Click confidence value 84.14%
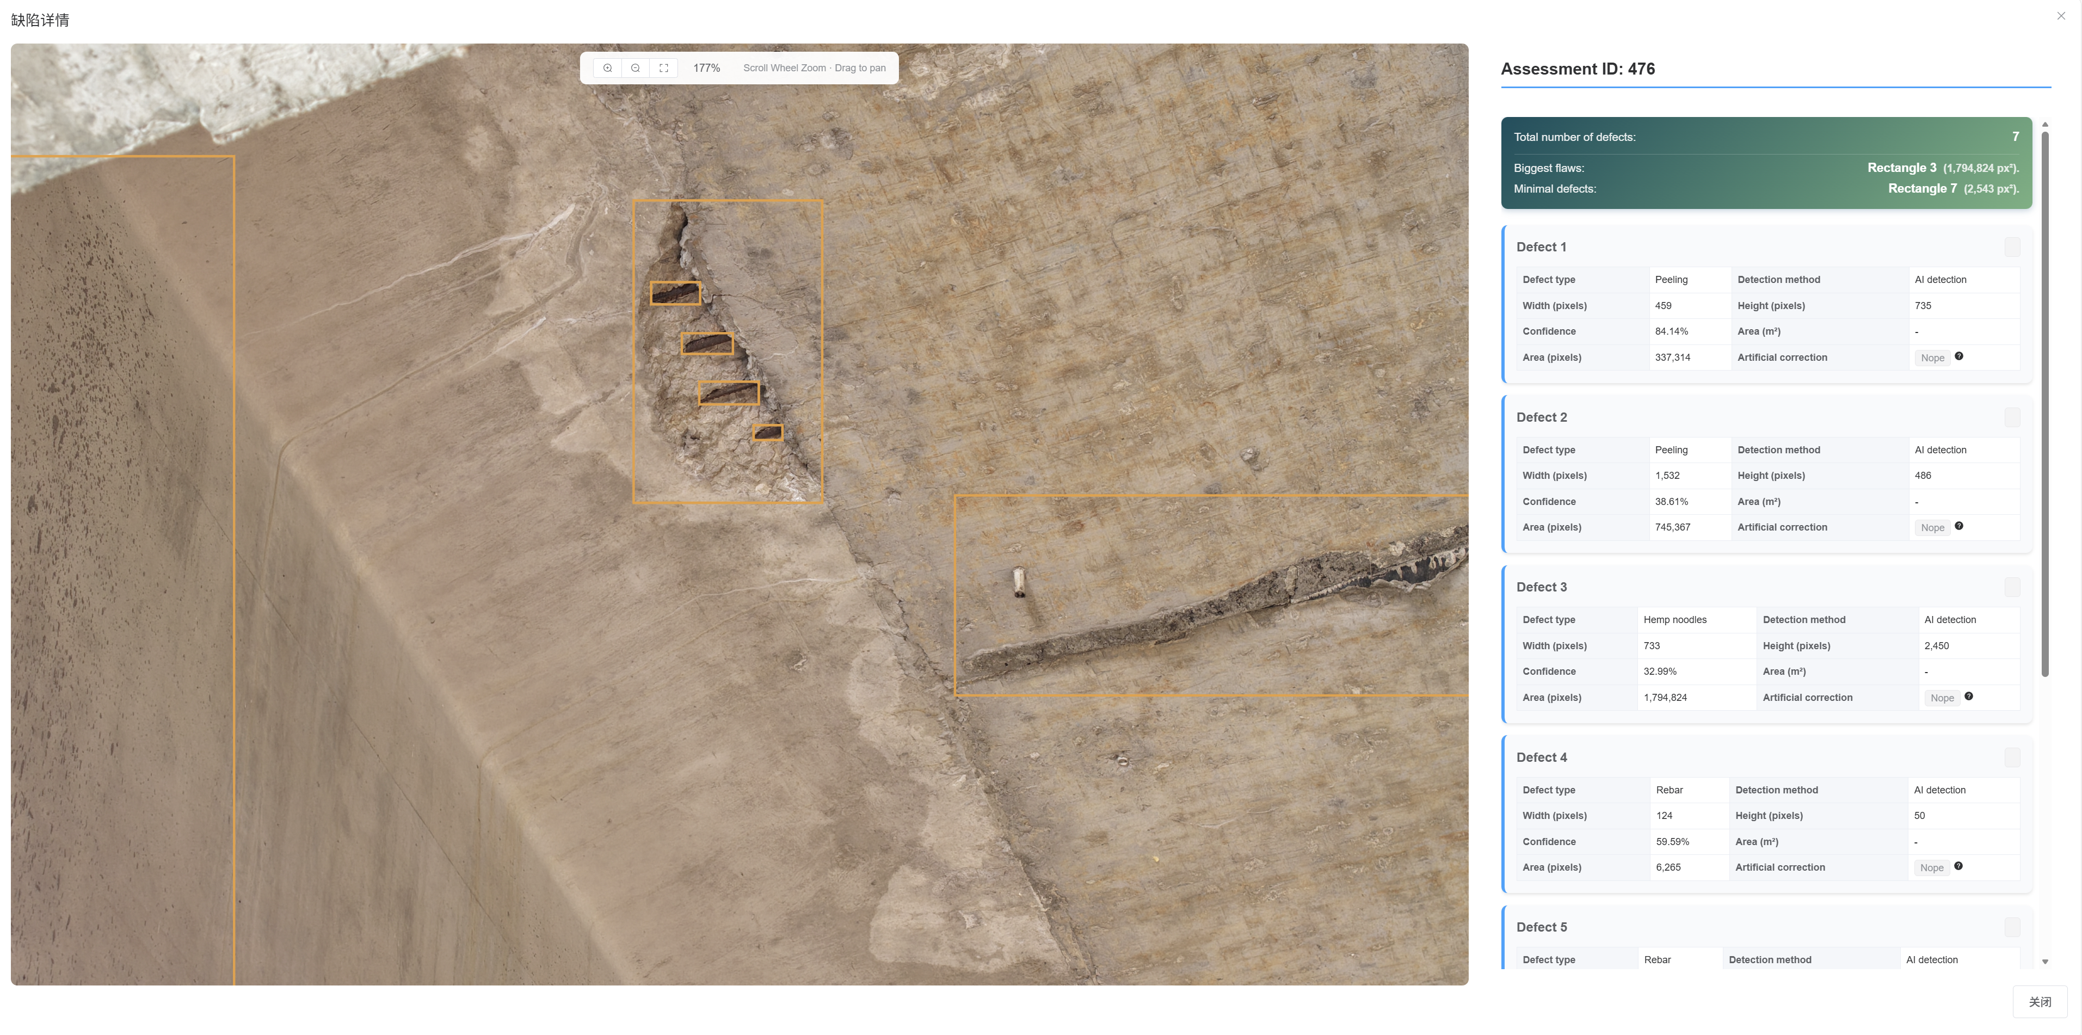Viewport: 2082px width, 1035px height. [1671, 331]
